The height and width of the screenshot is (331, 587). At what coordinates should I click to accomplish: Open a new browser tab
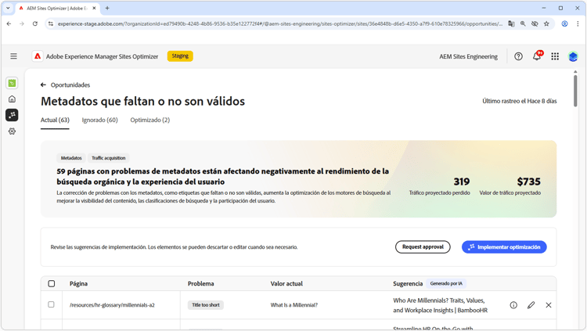tap(107, 8)
